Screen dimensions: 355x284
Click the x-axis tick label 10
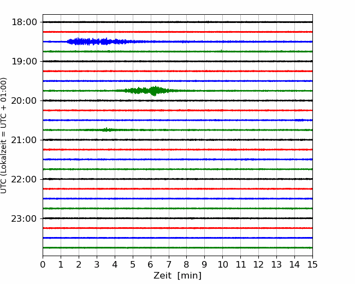pyautogui.click(x=222, y=264)
